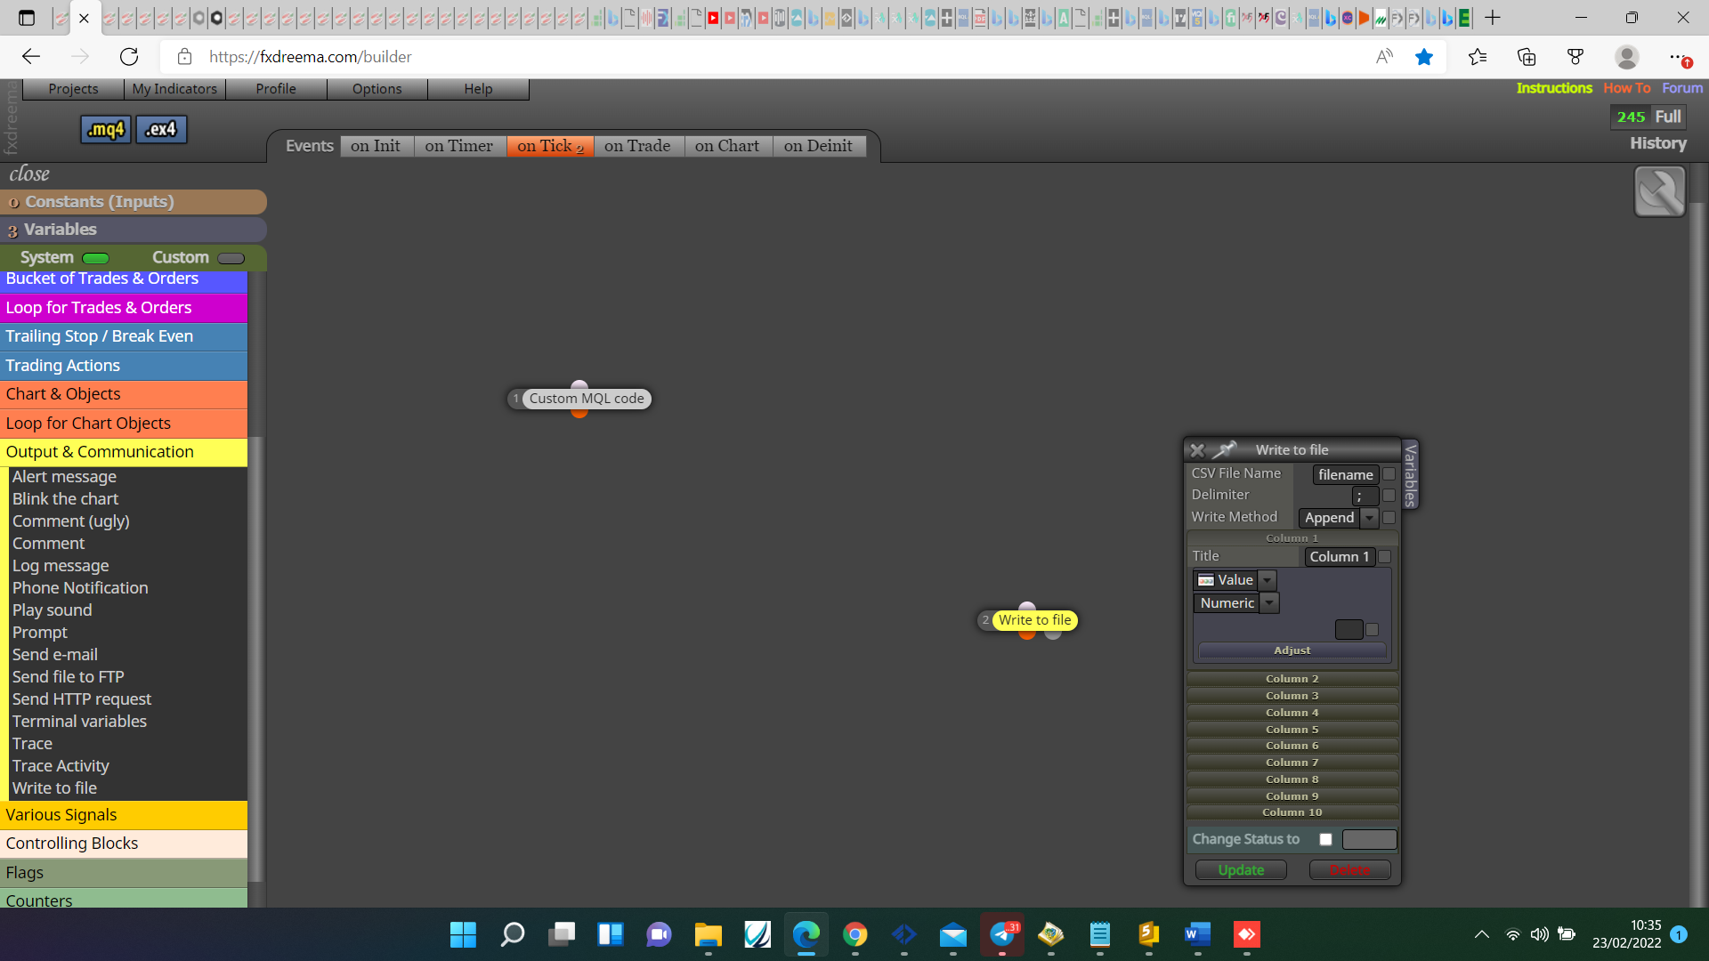Open the Projects menu
Image resolution: width=1709 pixels, height=961 pixels.
point(73,89)
